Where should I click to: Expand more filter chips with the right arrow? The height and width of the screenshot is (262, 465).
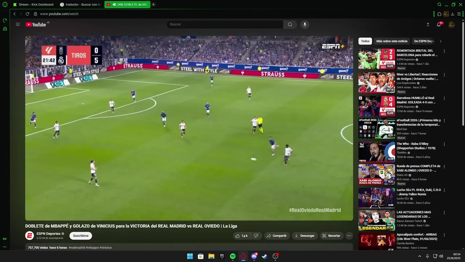pos(441,41)
